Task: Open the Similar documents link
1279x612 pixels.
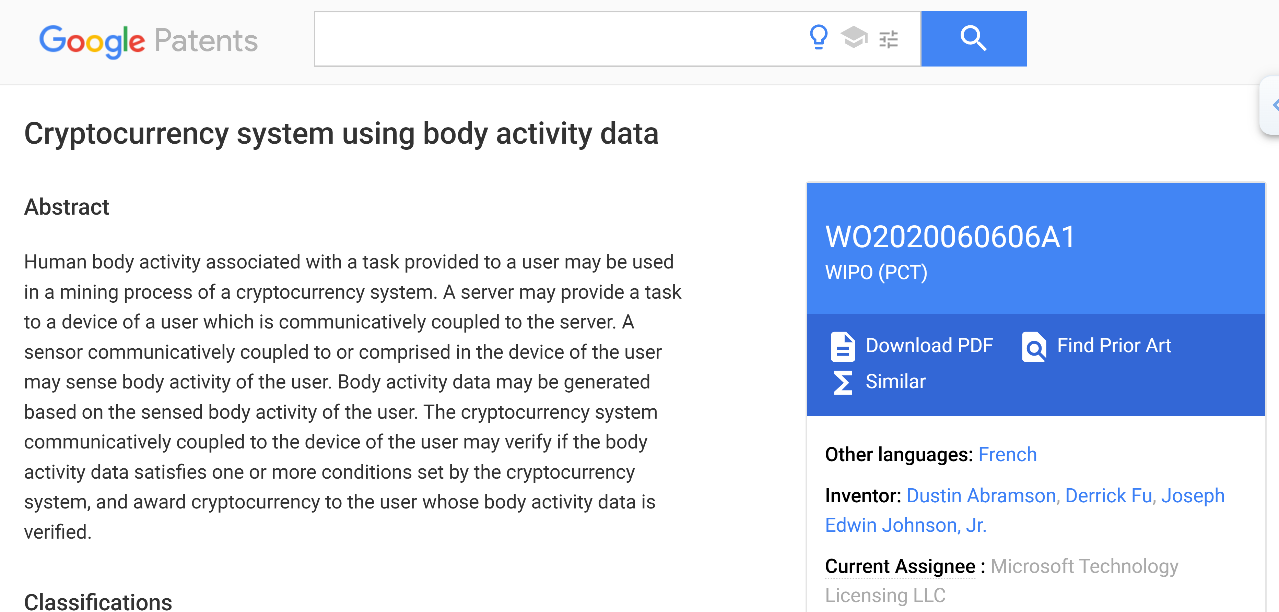Action: [895, 382]
